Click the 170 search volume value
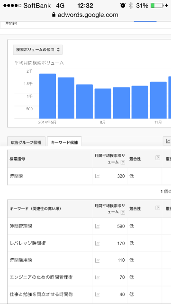This screenshot has width=171, height=304. pos(121,243)
